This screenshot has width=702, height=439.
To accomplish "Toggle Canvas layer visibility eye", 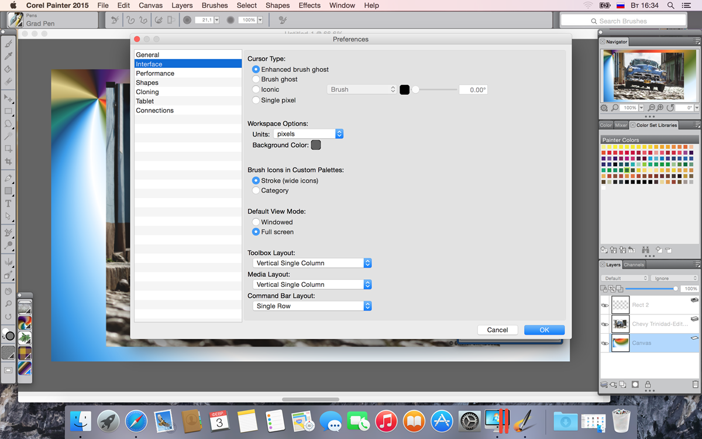I will tap(605, 343).
